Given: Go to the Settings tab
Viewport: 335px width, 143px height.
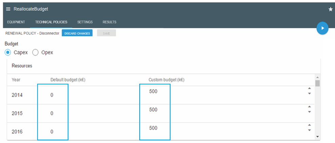Looking at the screenshot, I should tap(85, 22).
